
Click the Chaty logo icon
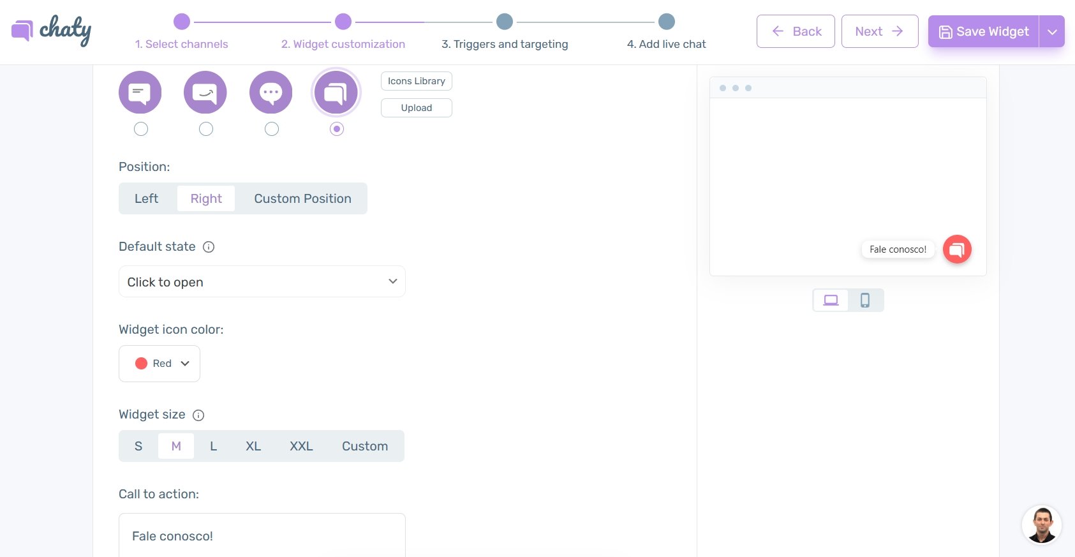pyautogui.click(x=22, y=30)
